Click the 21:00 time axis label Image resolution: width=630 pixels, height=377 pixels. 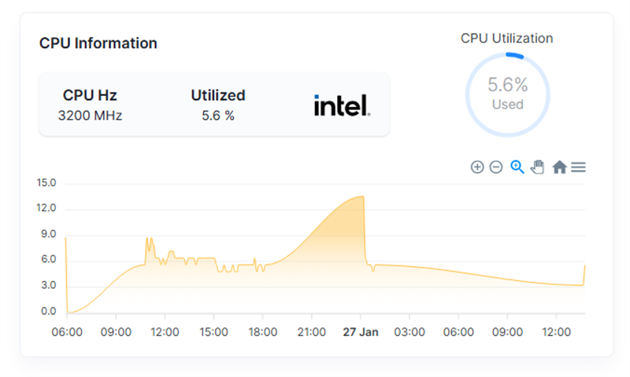tap(311, 332)
